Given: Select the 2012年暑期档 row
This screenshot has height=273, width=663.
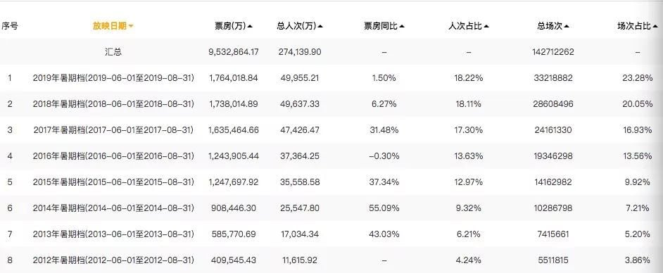Looking at the screenshot, I should click(x=113, y=260).
